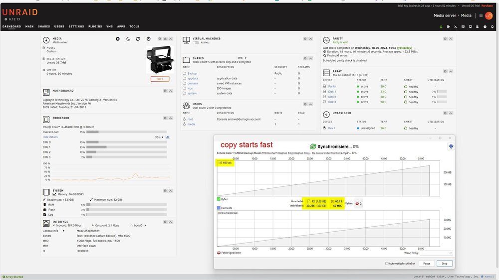Click the blue arrow icon in sync window
The image size is (499, 280).
pos(451,146)
